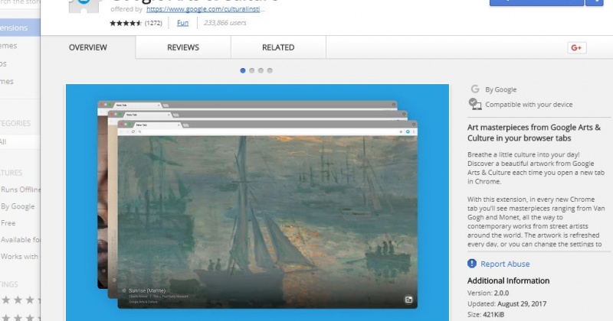The image size is (613, 321).
Task: Click the blue Add to Chrome button
Action: [x=536, y=2]
